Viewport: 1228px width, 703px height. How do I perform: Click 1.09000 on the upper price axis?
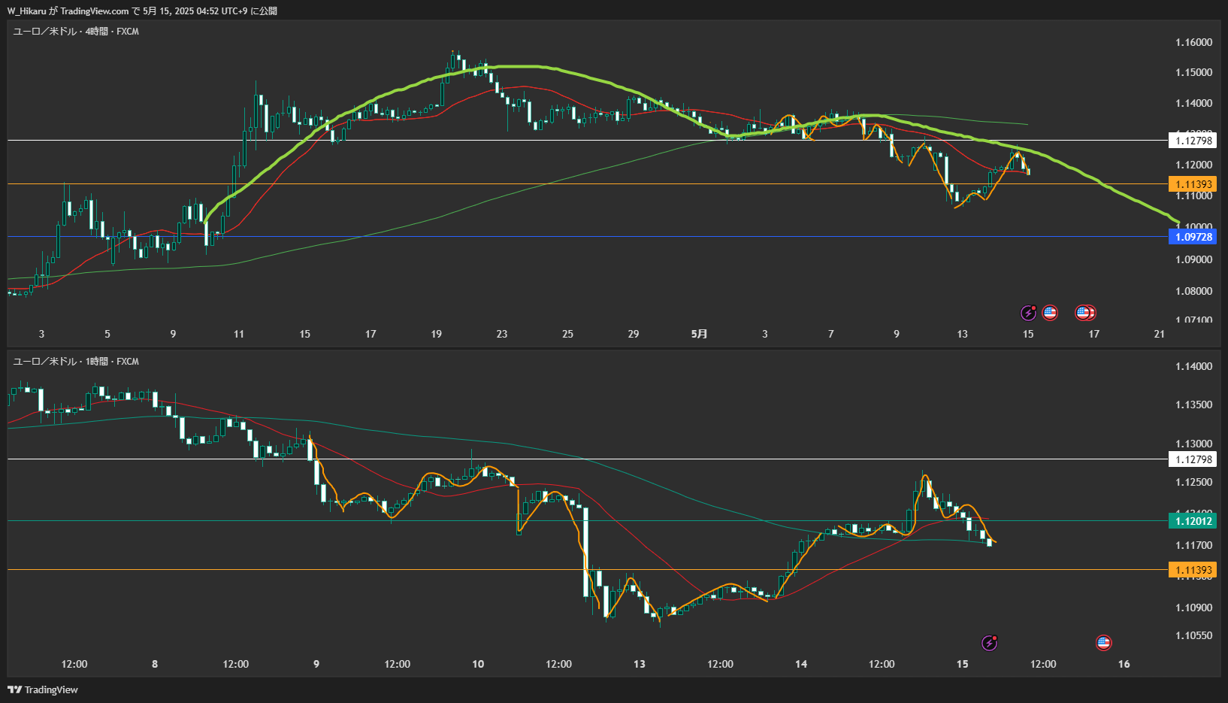point(1193,259)
